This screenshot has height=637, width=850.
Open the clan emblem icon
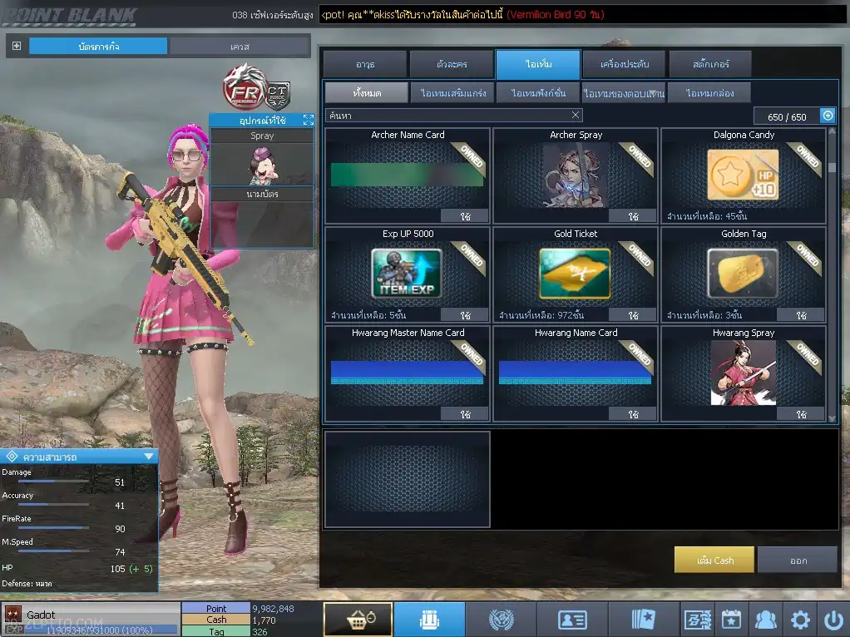501,620
